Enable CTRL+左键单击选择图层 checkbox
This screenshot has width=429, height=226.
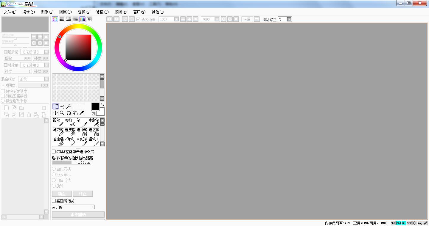pos(54,152)
